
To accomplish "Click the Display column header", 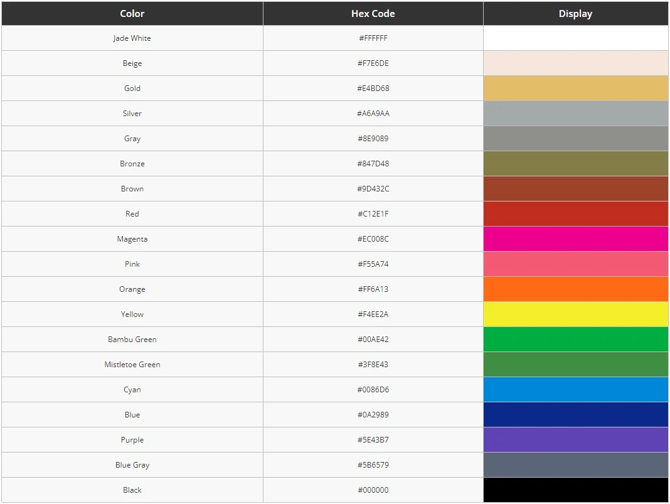I will pos(575,13).
